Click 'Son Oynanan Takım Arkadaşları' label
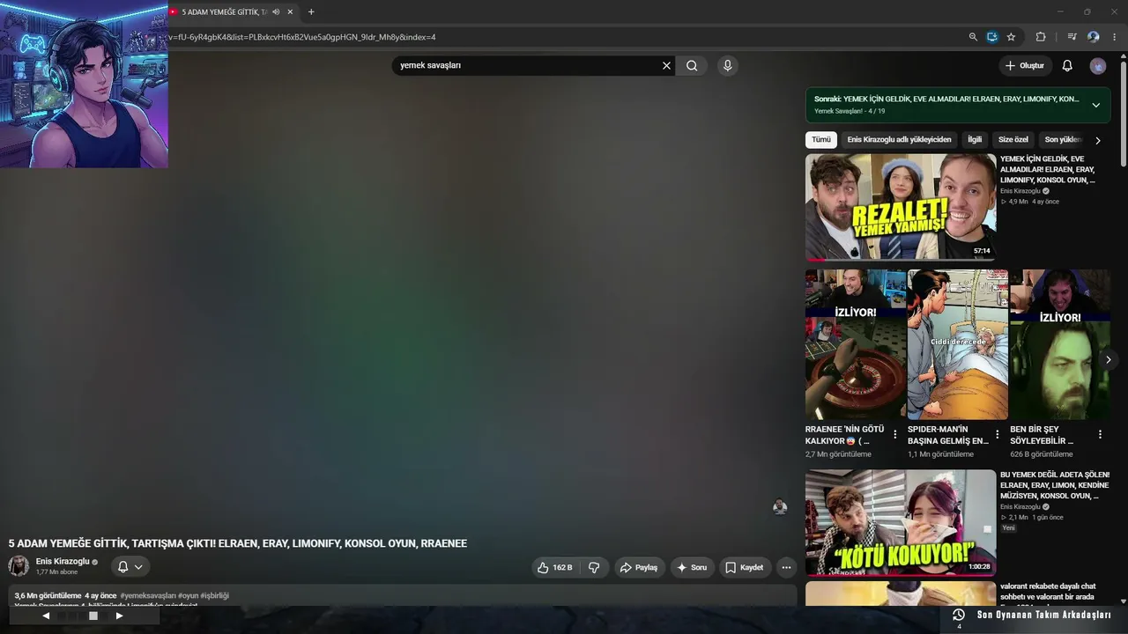 [x=1044, y=616]
